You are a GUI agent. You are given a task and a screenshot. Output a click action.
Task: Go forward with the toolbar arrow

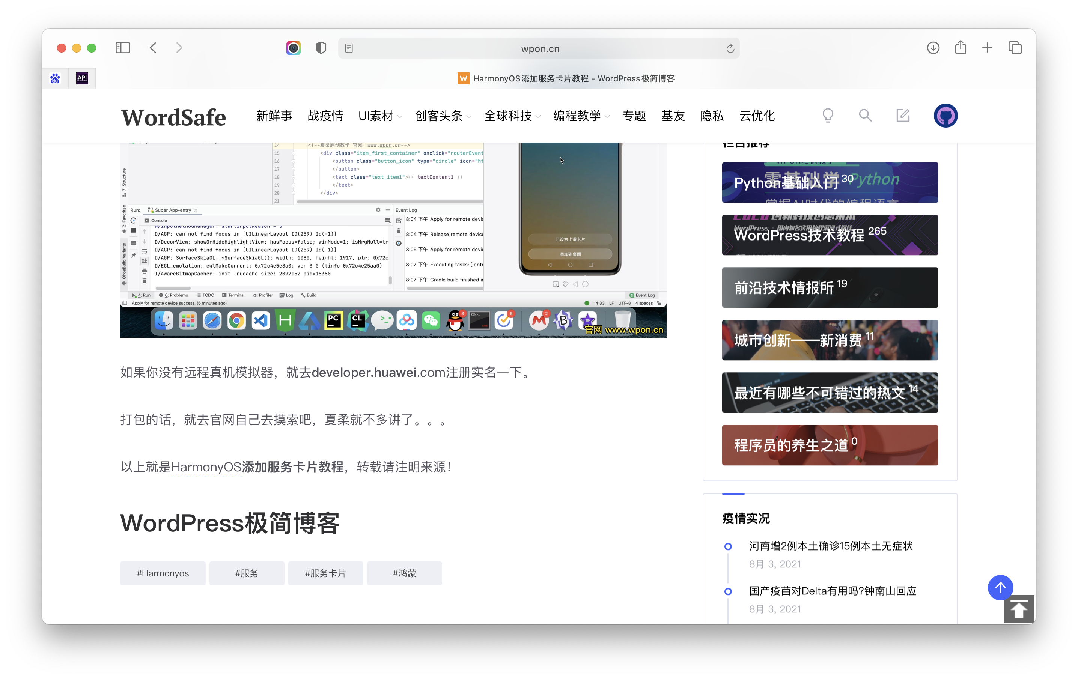[x=179, y=48]
